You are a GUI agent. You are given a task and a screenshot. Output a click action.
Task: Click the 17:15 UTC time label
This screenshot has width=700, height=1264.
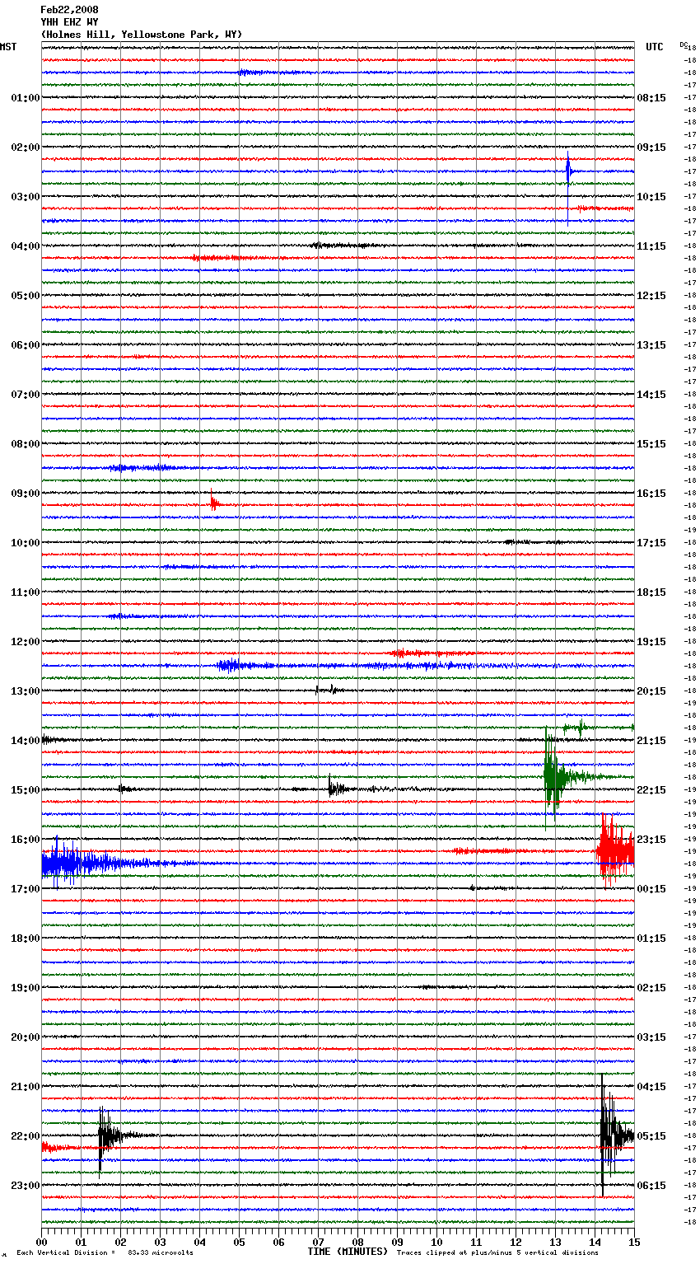tap(651, 543)
